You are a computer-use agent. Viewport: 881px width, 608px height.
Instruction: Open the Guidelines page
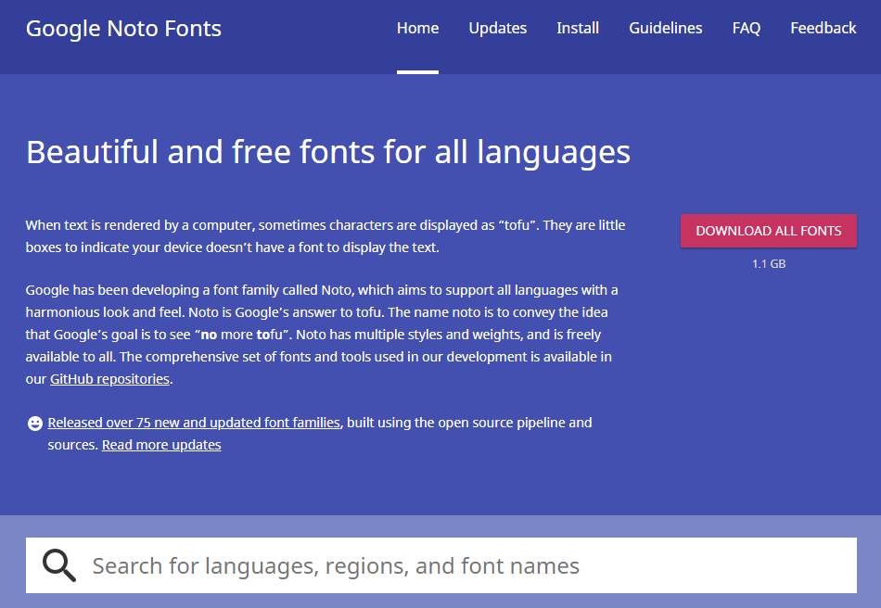tap(665, 28)
